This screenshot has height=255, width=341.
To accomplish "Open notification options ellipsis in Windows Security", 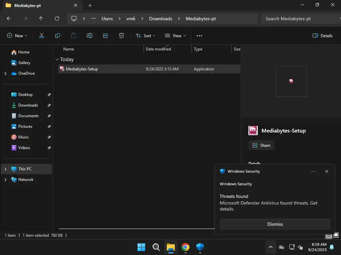I will click(x=313, y=171).
